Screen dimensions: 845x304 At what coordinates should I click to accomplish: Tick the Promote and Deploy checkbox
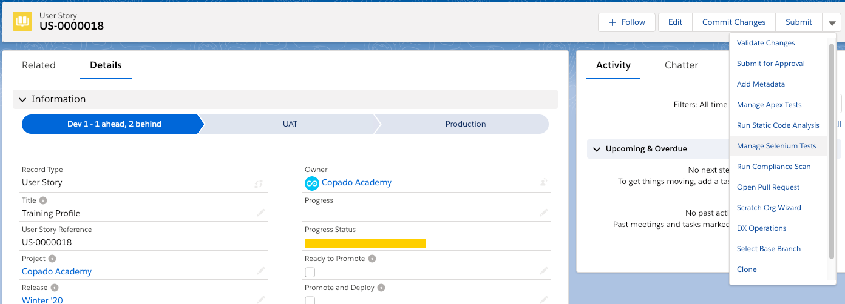310,300
